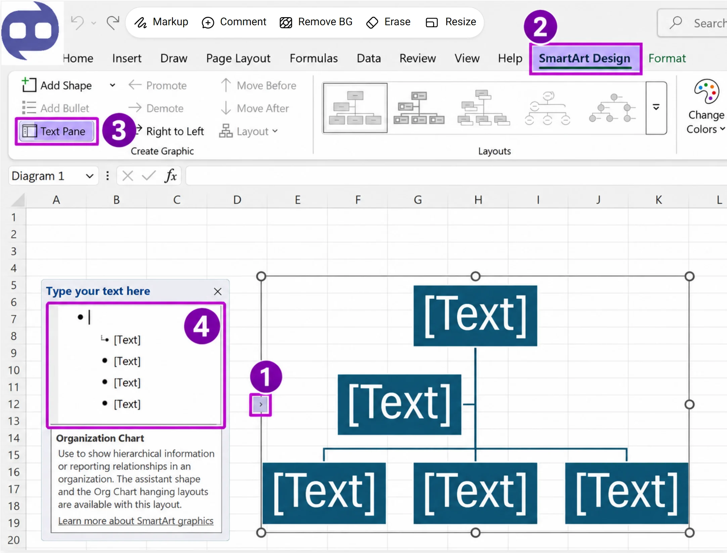The width and height of the screenshot is (727, 553).
Task: Switch to the SmartArt Design tab
Action: click(x=585, y=58)
